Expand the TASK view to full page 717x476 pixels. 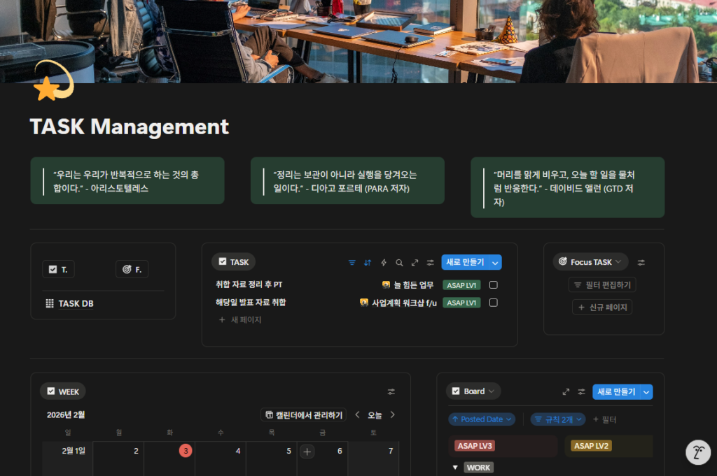point(416,262)
